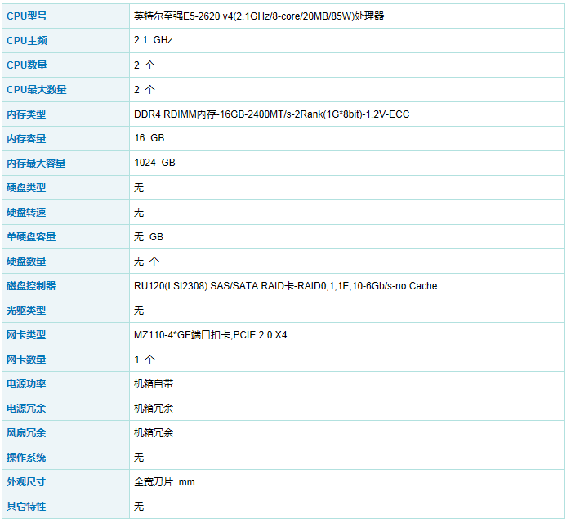Screen dimensions: 571x528
Task: Select the 全宽刀片 mm value
Action: pos(164,481)
